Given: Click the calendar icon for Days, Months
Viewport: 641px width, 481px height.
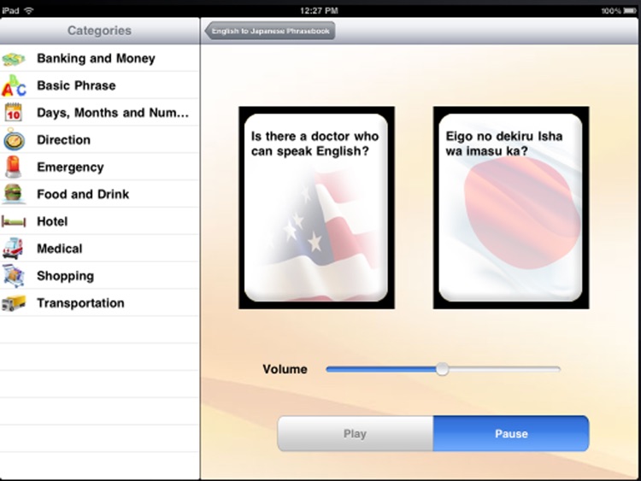Looking at the screenshot, I should (x=14, y=113).
